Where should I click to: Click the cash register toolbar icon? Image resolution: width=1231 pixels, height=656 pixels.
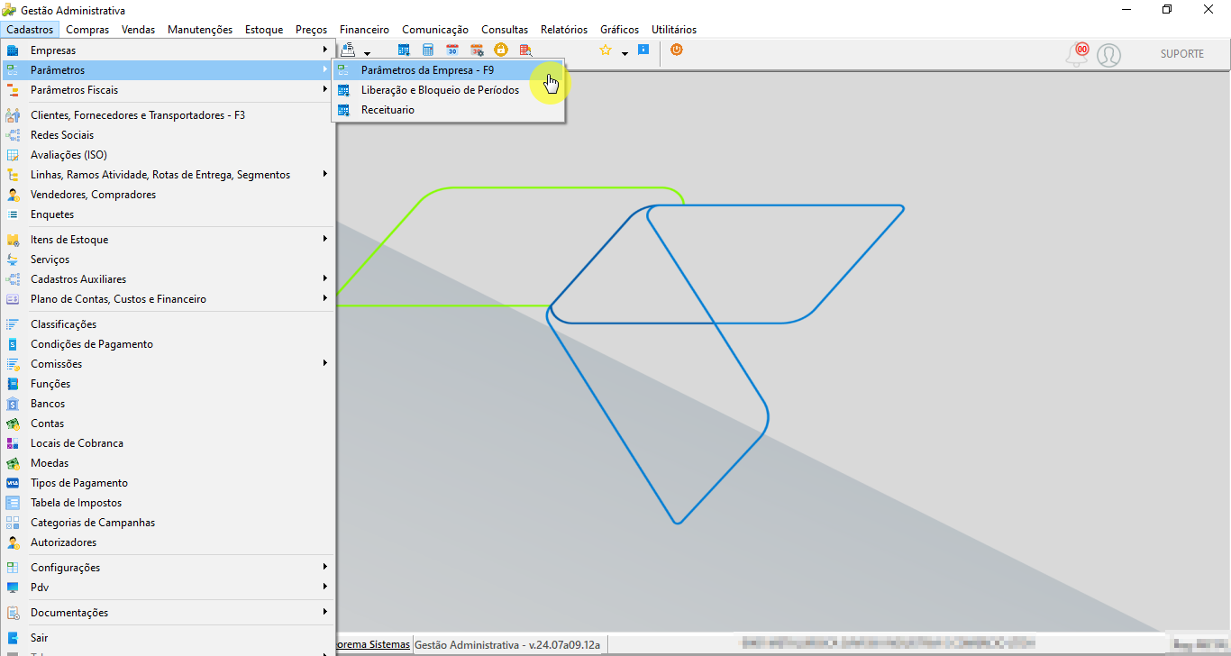click(x=347, y=50)
